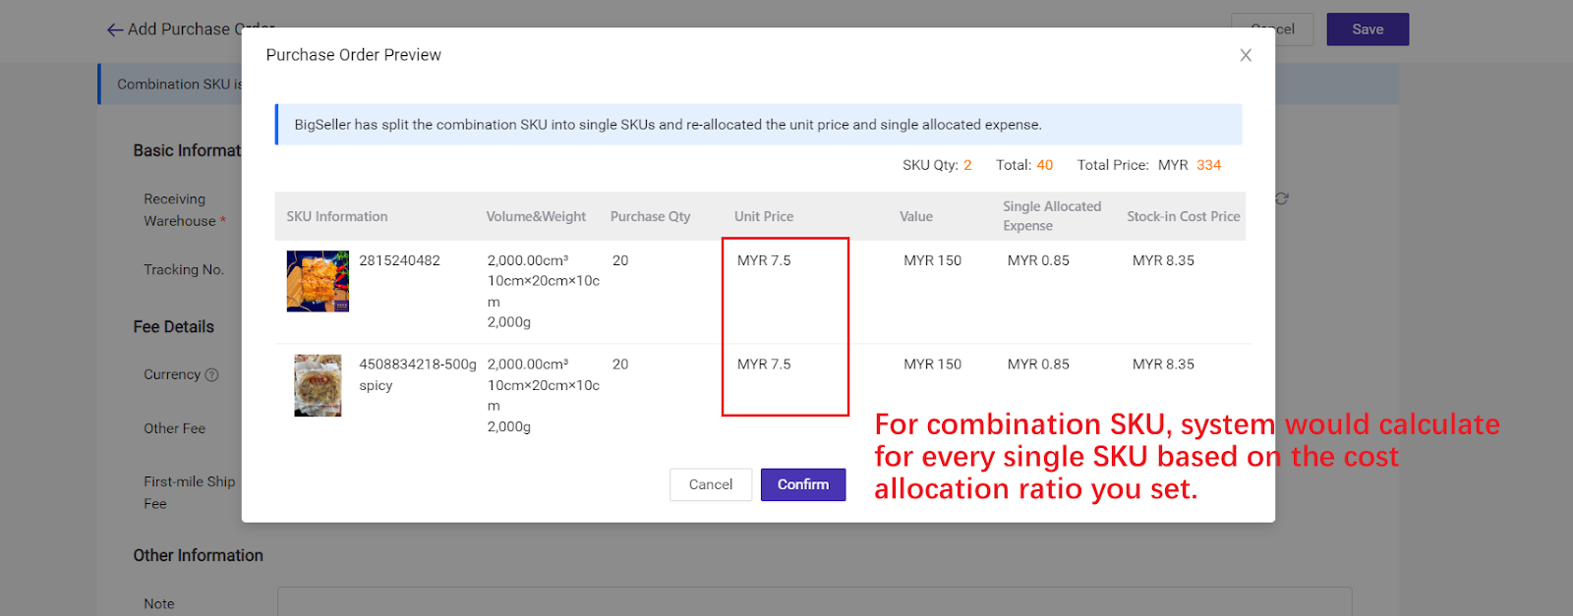Open the product image for 4508834218-500g spicy
The width and height of the screenshot is (1573, 616).
click(x=318, y=385)
